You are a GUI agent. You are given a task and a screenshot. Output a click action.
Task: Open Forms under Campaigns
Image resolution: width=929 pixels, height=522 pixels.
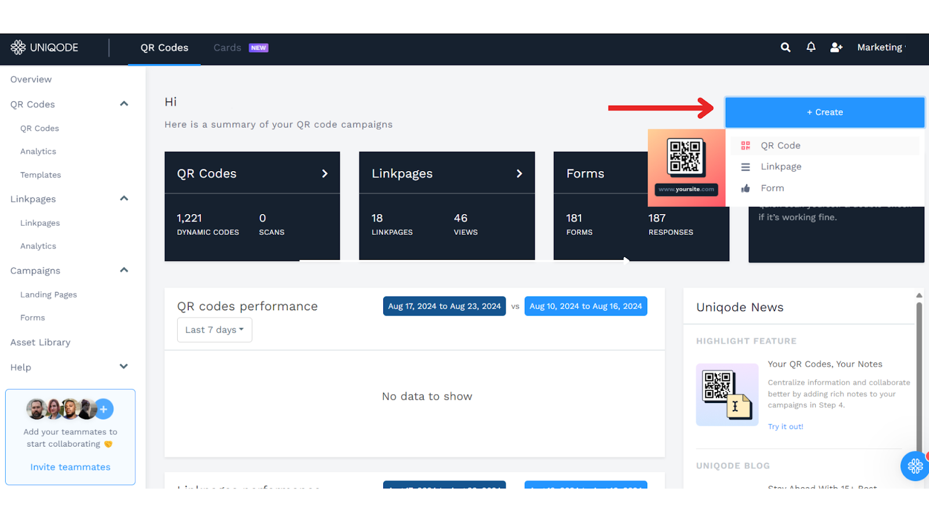click(33, 318)
